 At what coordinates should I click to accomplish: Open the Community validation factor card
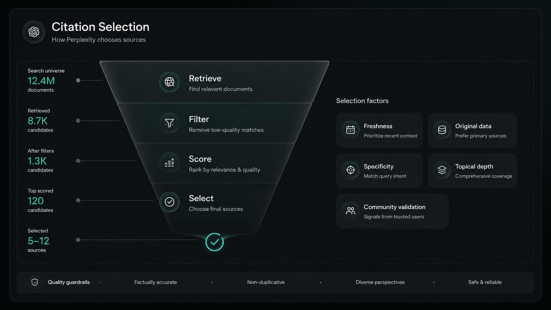point(392,211)
